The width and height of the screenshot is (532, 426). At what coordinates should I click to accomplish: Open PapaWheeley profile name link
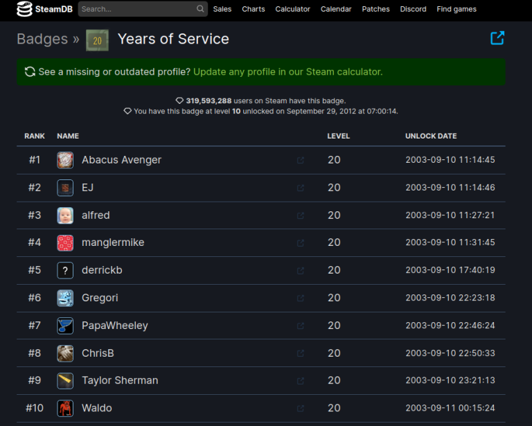click(115, 326)
